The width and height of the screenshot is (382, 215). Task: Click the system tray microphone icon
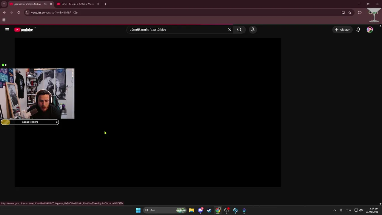point(341,210)
